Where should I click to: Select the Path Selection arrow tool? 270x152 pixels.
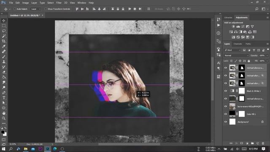pos(4,103)
